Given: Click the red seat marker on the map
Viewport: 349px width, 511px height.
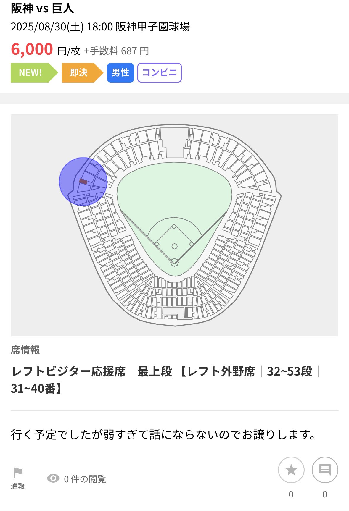Looking at the screenshot, I should tap(83, 182).
